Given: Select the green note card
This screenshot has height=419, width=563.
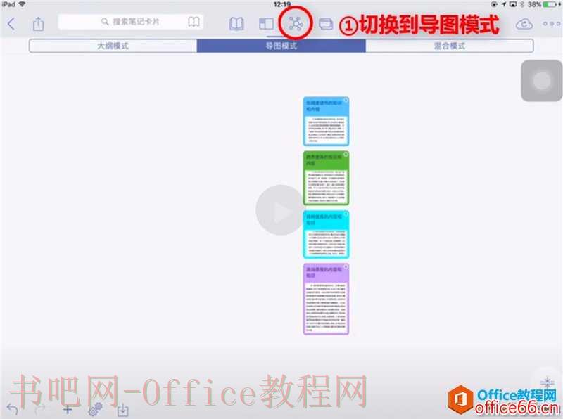Looking at the screenshot, I should click(326, 179).
